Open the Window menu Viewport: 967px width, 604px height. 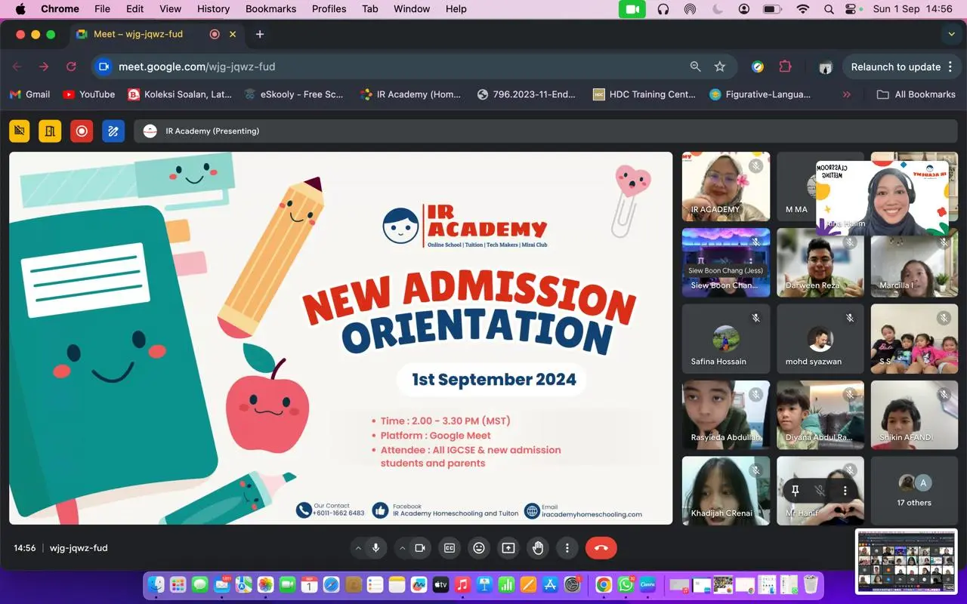(412, 9)
